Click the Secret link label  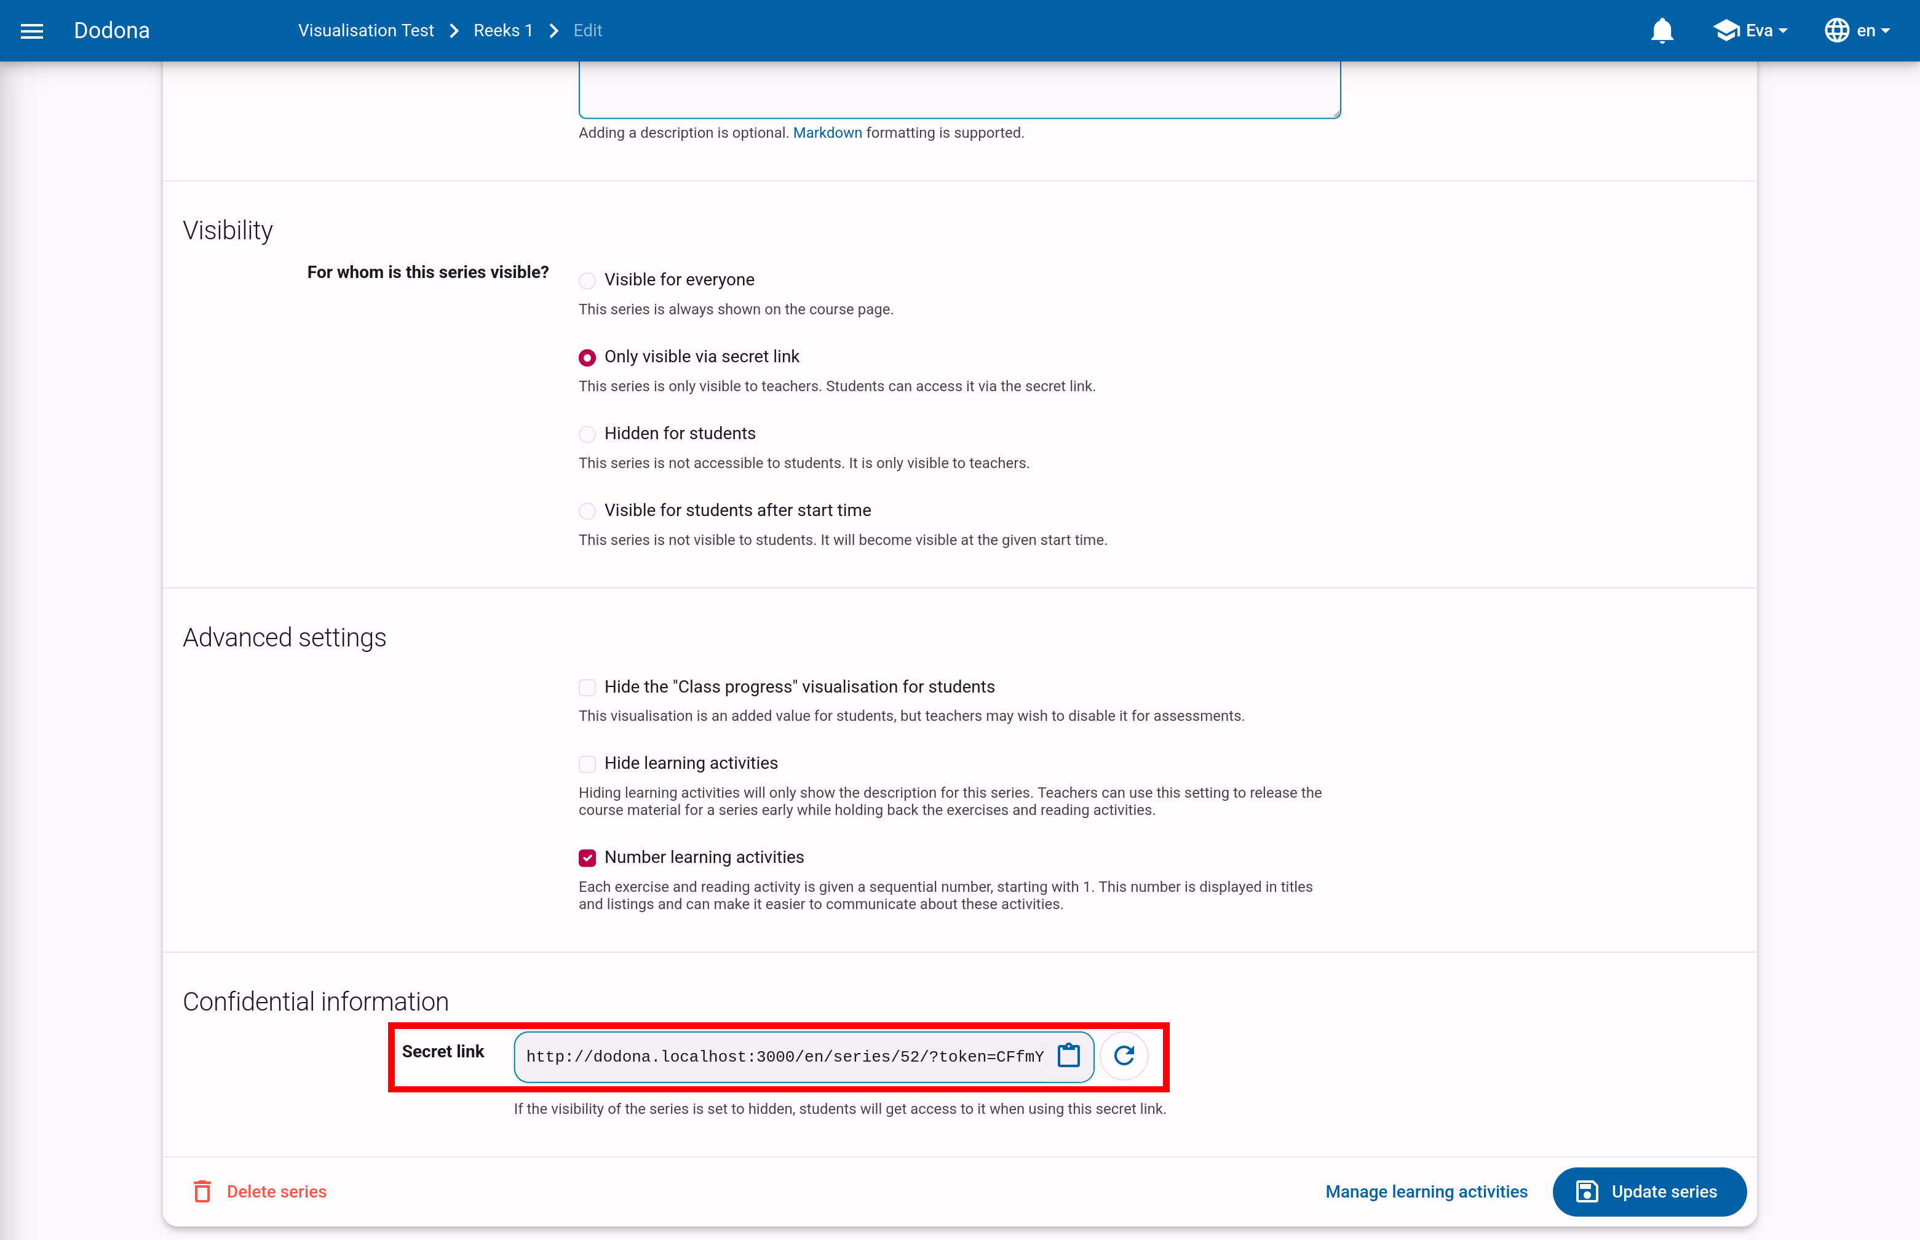(x=443, y=1052)
